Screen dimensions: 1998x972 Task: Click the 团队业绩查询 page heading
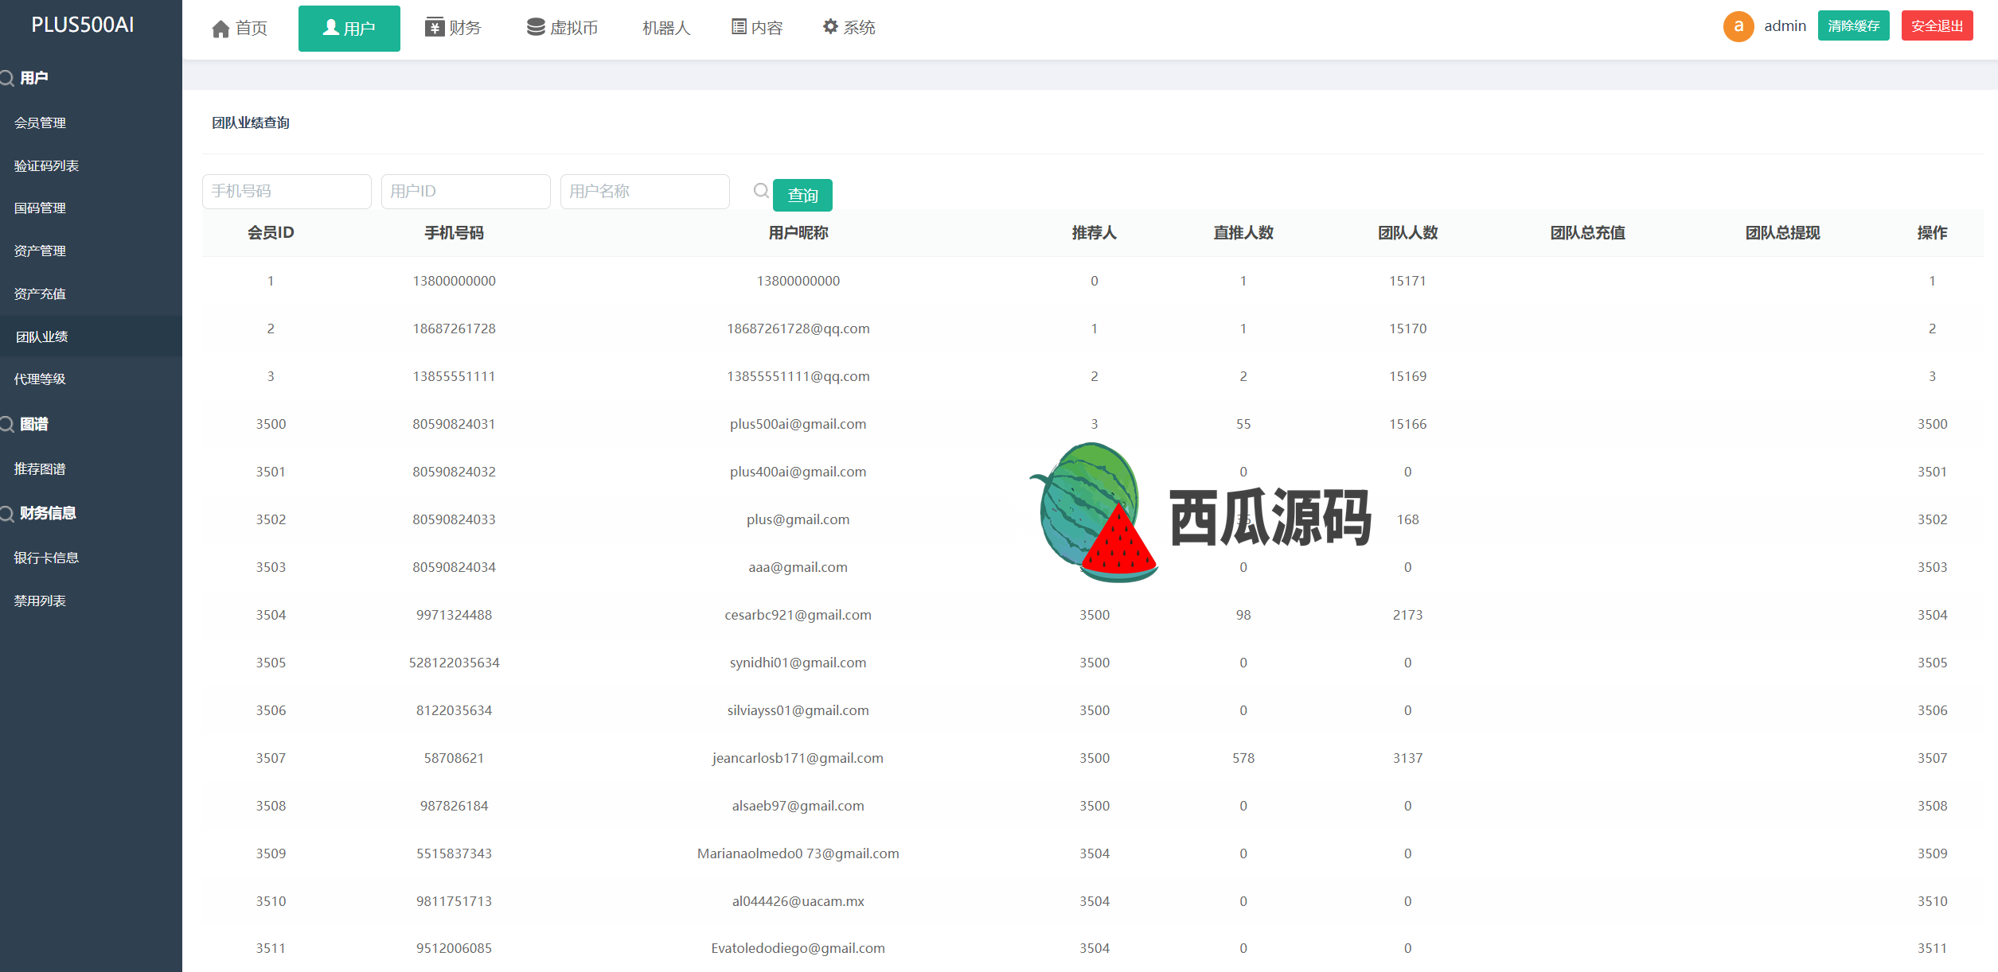click(x=251, y=122)
